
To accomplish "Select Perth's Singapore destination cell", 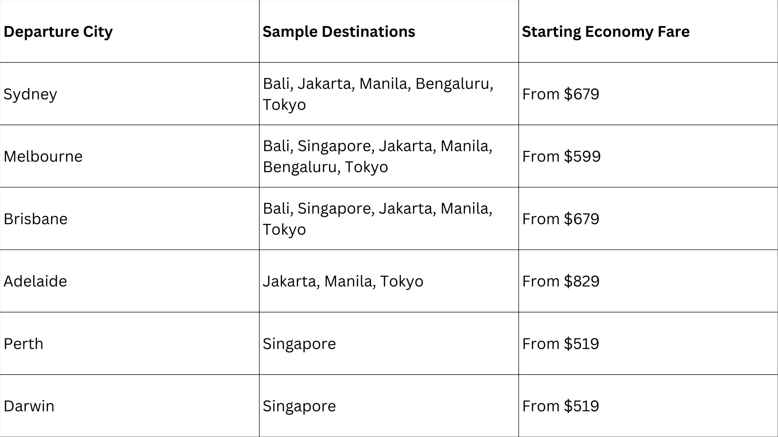I will click(x=389, y=343).
